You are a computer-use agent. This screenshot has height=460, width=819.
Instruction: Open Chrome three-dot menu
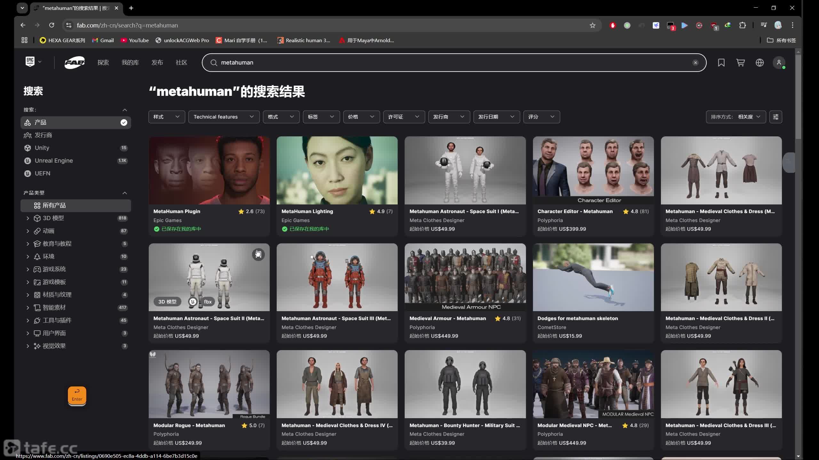click(792, 25)
